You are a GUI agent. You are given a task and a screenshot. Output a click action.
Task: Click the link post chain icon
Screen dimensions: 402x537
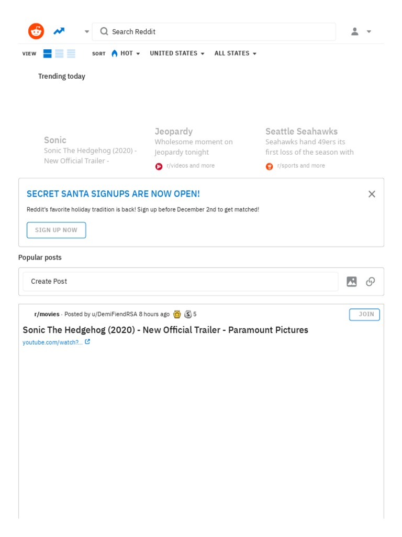[371, 282]
